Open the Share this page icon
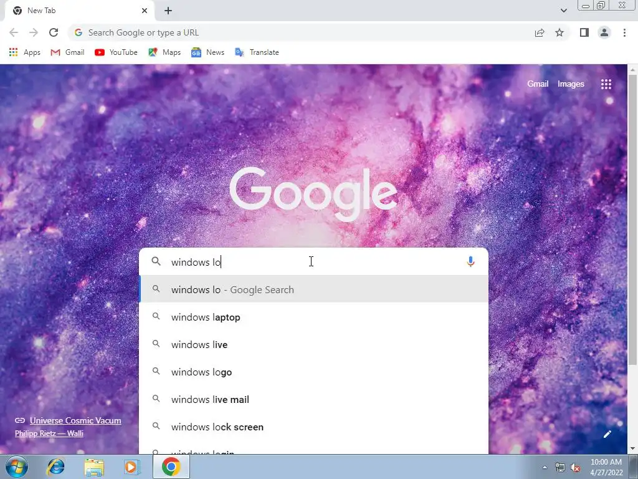The width and height of the screenshot is (638, 479). tap(540, 32)
